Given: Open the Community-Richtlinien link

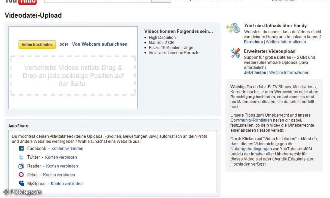Looking at the screenshot, I should pos(251,120).
